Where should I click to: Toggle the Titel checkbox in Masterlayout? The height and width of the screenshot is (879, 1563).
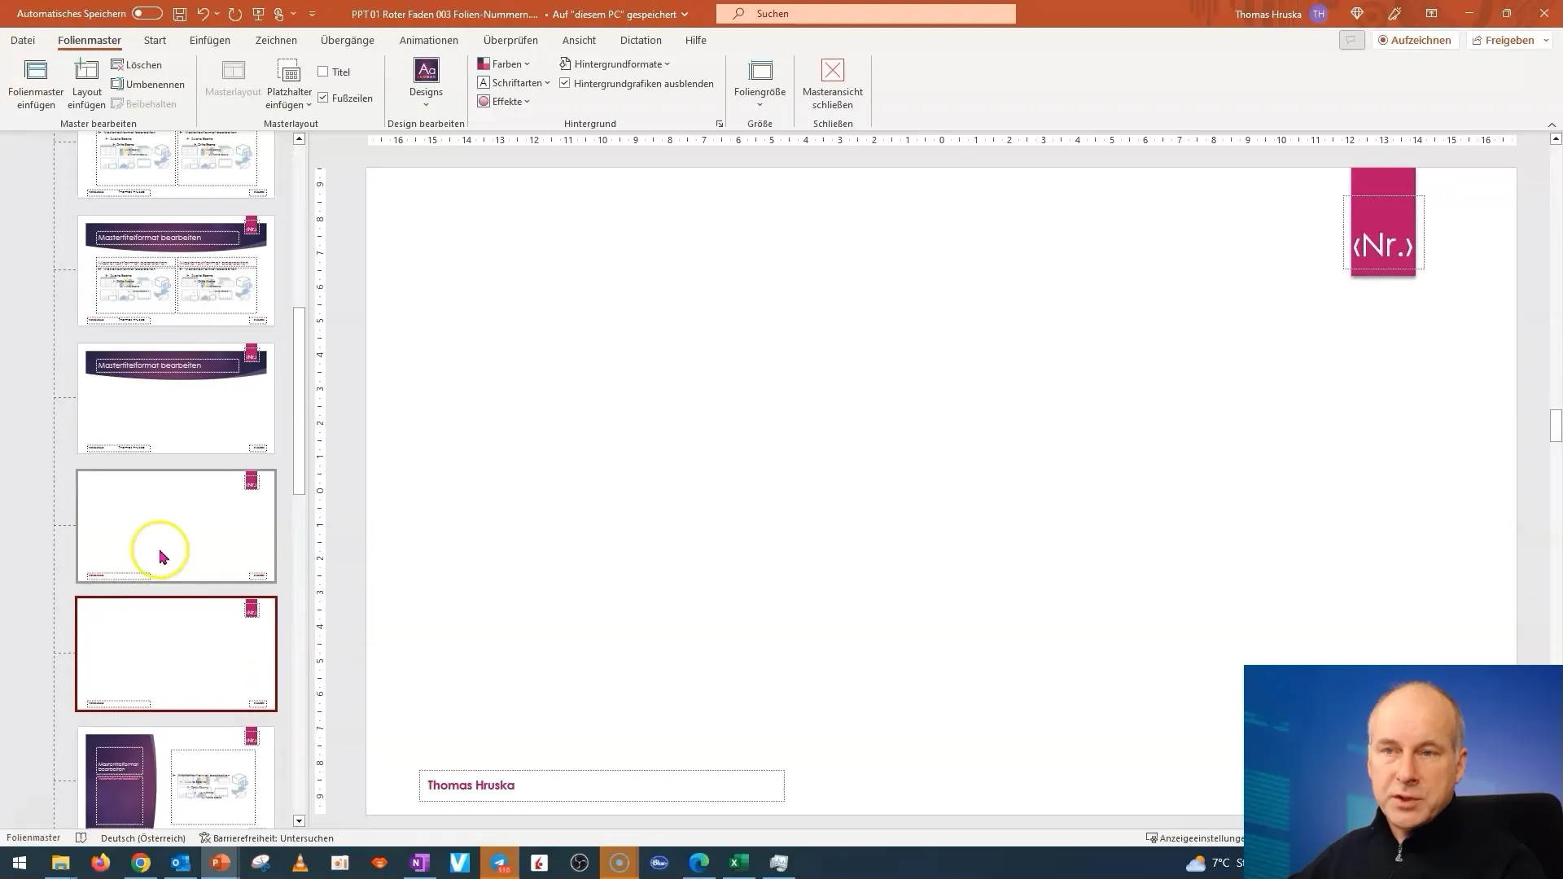tap(322, 72)
